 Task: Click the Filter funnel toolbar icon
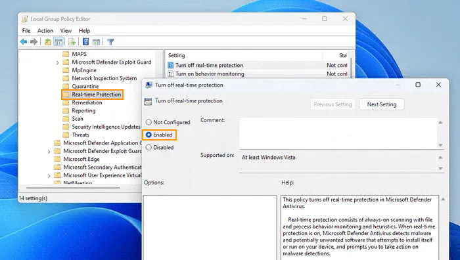(110, 42)
